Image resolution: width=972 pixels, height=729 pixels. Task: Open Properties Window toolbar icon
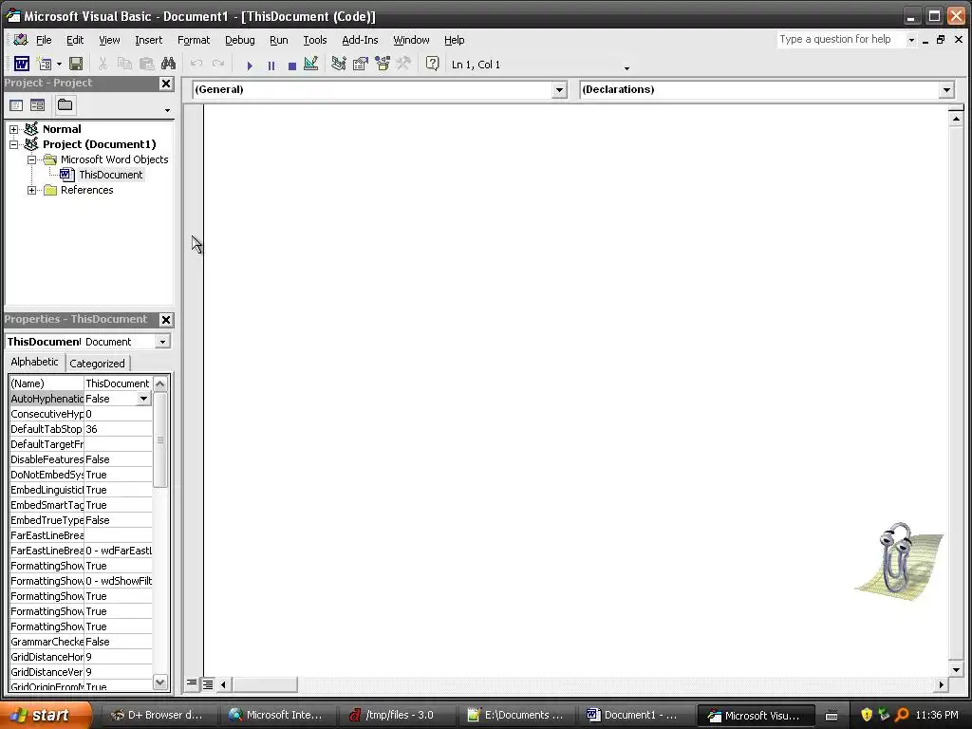point(360,64)
